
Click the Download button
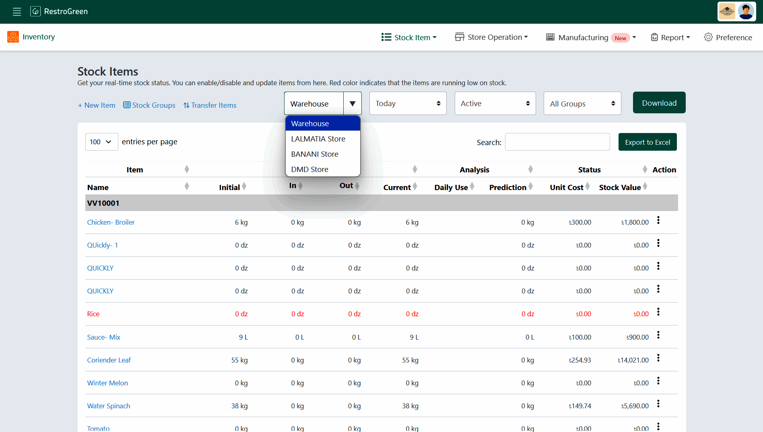coord(659,103)
